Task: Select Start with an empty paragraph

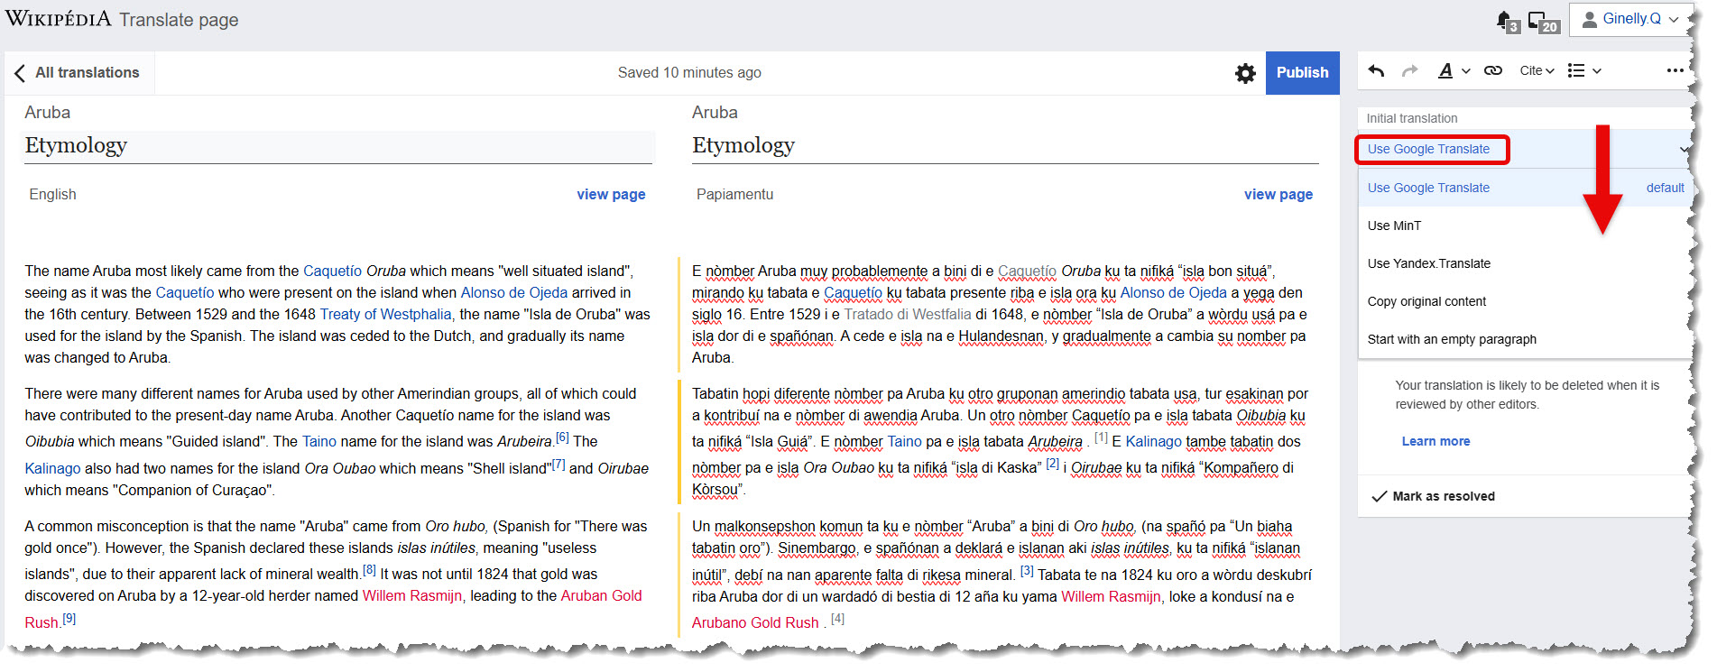Action: pos(1525,339)
